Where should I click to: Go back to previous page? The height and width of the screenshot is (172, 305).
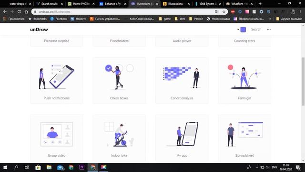point(5,11)
